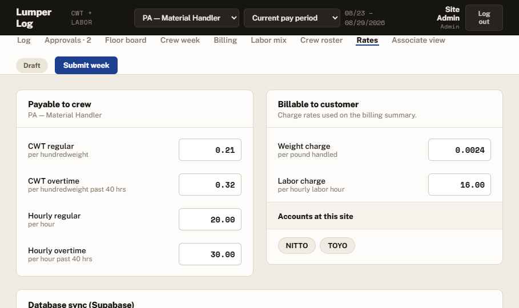
Task: Edit the CWT overtime rate field
Action: click(x=210, y=185)
